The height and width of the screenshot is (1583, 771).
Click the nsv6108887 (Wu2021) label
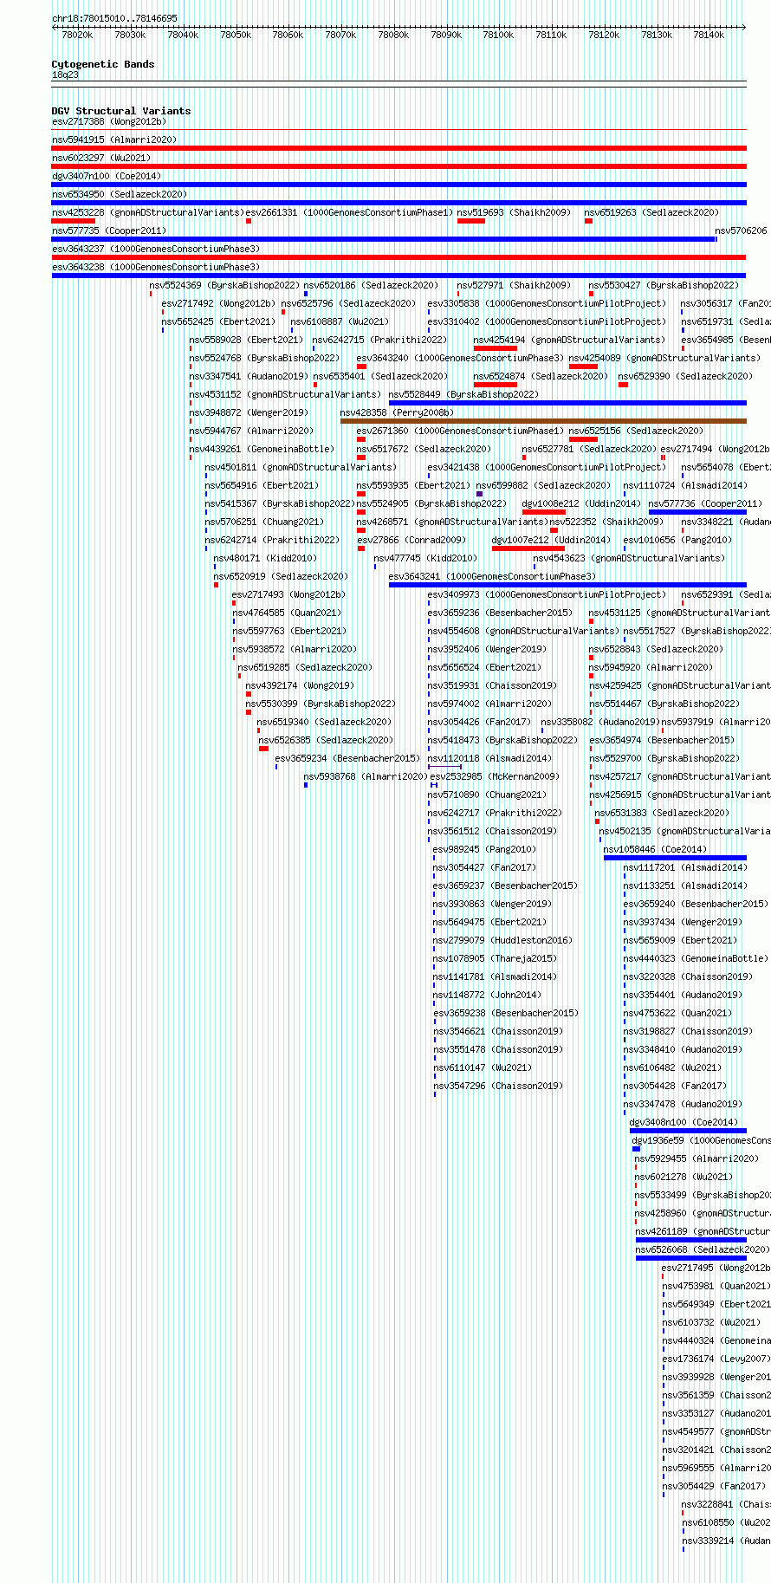(340, 322)
